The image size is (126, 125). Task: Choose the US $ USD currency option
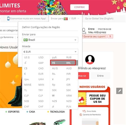(36, 57)
